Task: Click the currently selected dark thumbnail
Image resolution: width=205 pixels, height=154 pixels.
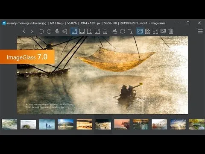Action: (103, 124)
